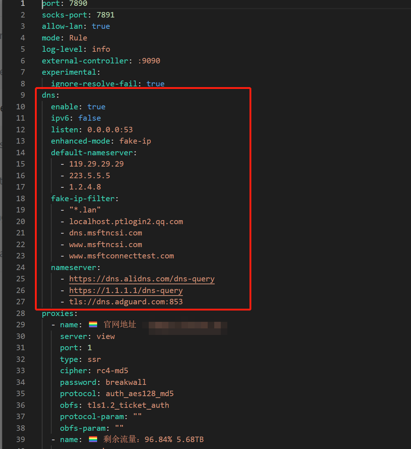Click www.msftncsi.com entry
The height and width of the screenshot is (449, 411).
pyautogui.click(x=105, y=245)
